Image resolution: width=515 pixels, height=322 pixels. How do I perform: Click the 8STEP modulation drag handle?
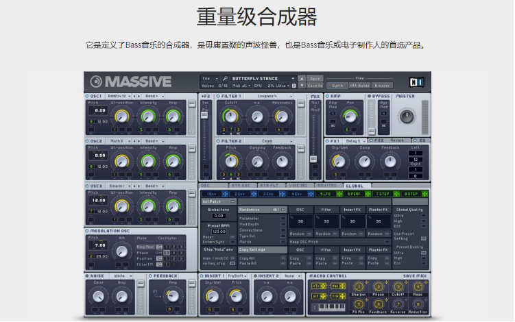click(424, 194)
